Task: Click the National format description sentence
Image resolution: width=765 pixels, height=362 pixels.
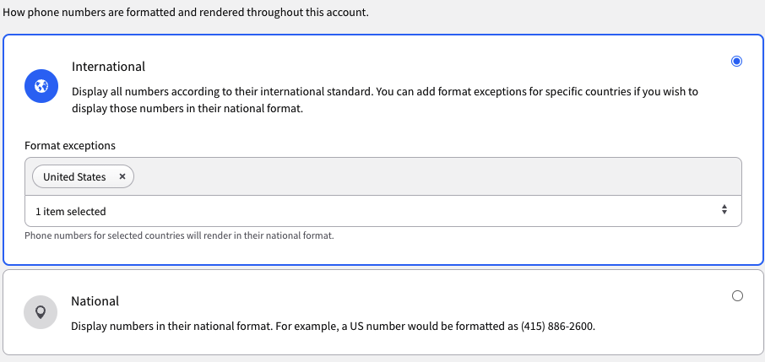Action: (334, 326)
